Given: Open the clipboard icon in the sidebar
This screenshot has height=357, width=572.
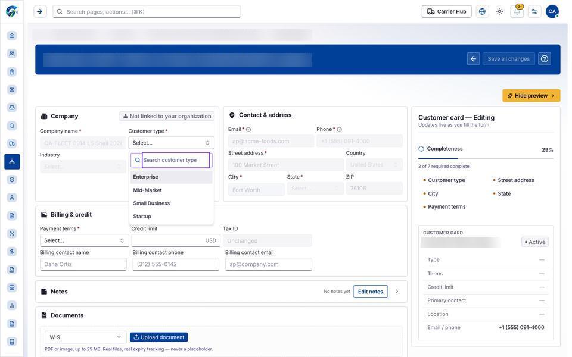Looking at the screenshot, I should tap(12, 72).
